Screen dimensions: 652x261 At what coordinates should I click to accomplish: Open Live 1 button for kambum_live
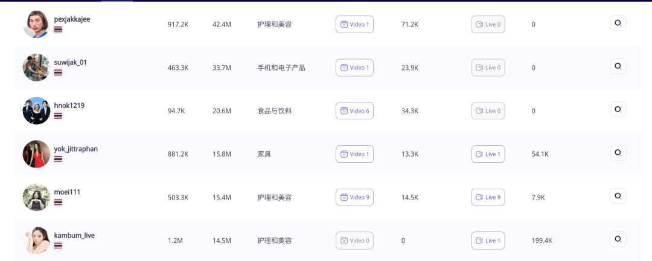tap(488, 241)
